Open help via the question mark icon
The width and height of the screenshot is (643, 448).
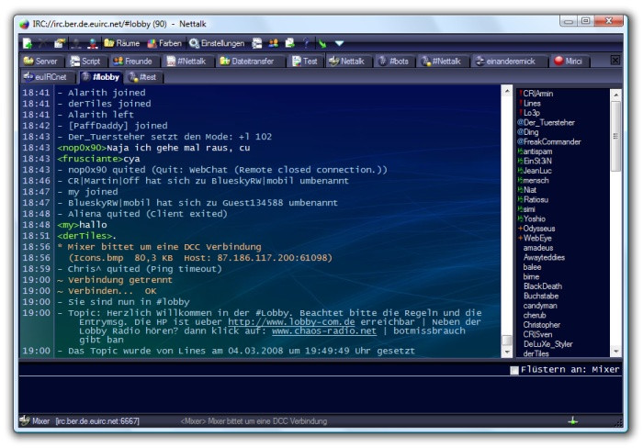click(306, 43)
